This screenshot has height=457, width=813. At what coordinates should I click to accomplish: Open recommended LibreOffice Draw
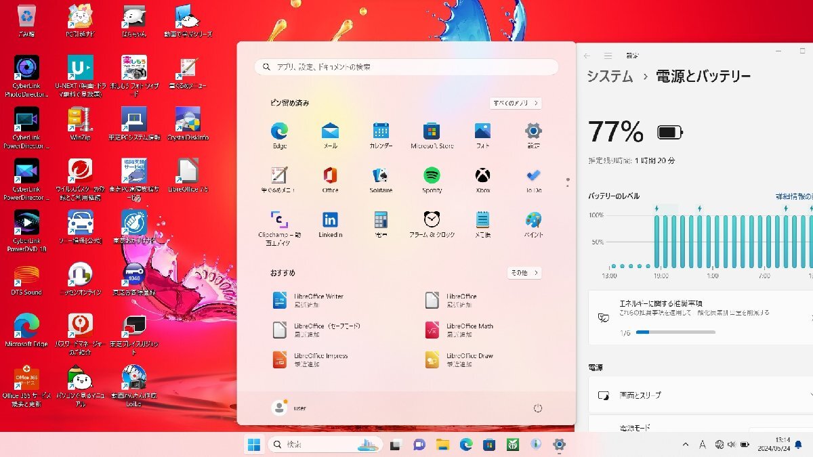pos(460,360)
